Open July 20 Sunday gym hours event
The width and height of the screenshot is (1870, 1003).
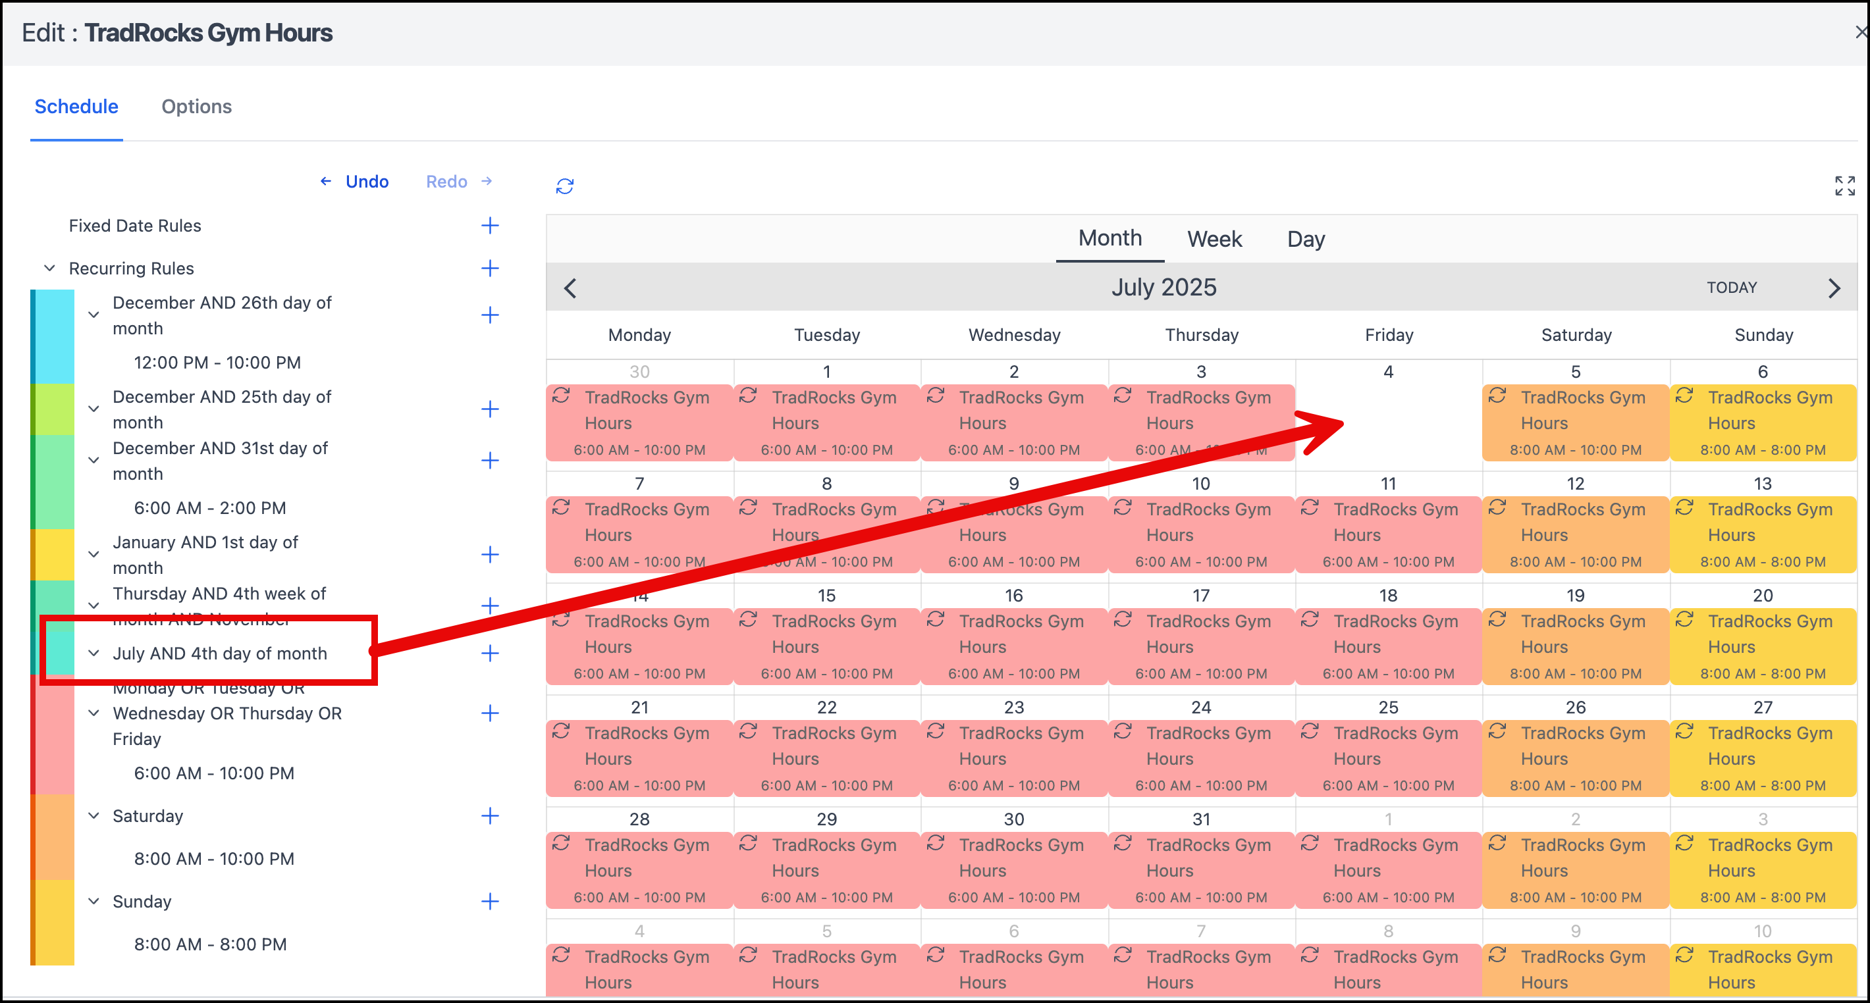coord(1763,647)
